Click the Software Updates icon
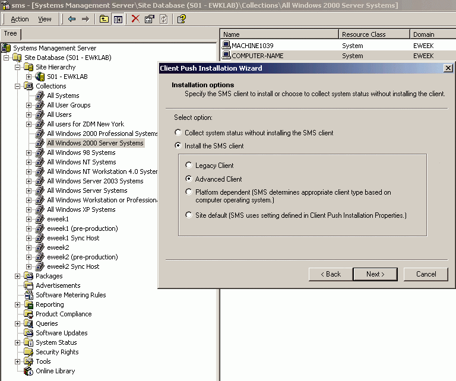The height and width of the screenshot is (381, 456). coord(28,333)
